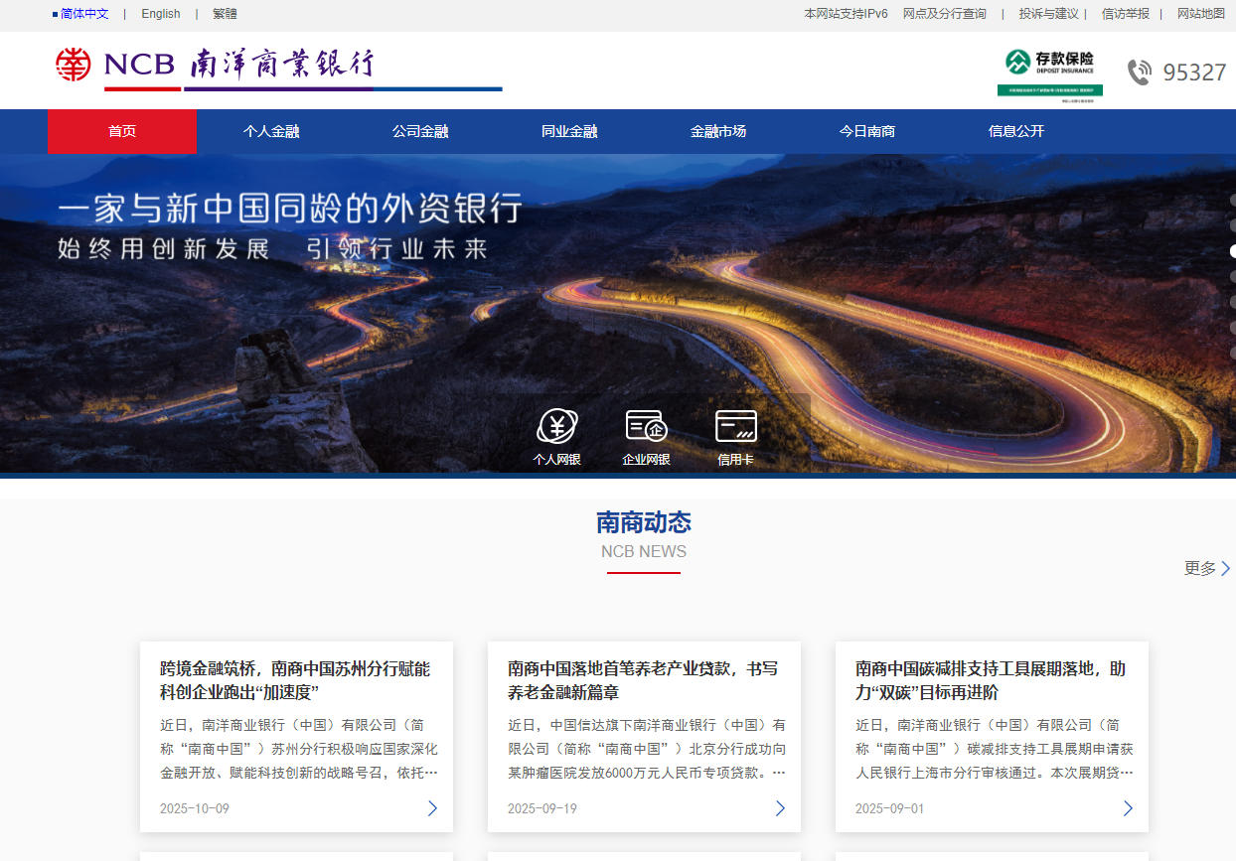Screen dimensions: 1236x861
Task: Expand 更多 to see more news
Action: click(x=1206, y=568)
